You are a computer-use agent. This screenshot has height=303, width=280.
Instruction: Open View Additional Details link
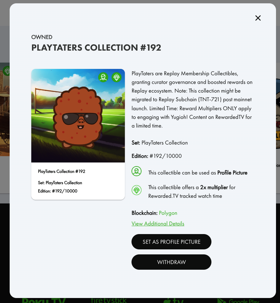(158, 223)
